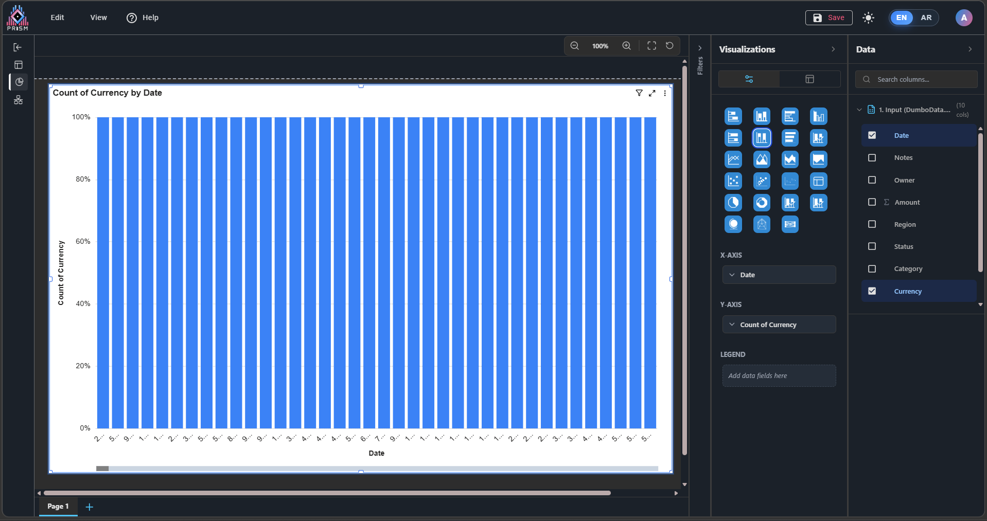The image size is (987, 521).
Task: Toggle the light/dark theme icon
Action: [869, 18]
